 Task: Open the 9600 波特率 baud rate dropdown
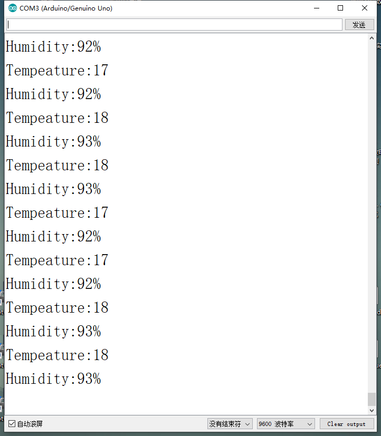tap(286, 424)
